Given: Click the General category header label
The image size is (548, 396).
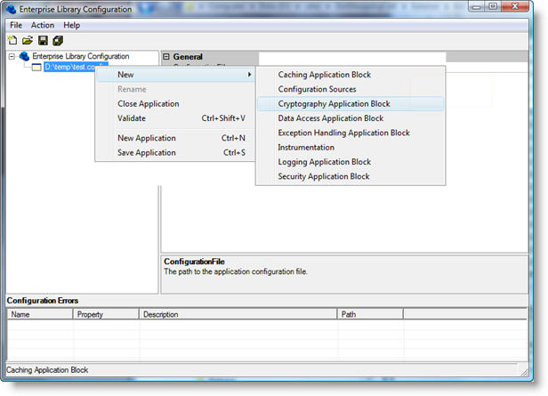Looking at the screenshot, I should (188, 57).
